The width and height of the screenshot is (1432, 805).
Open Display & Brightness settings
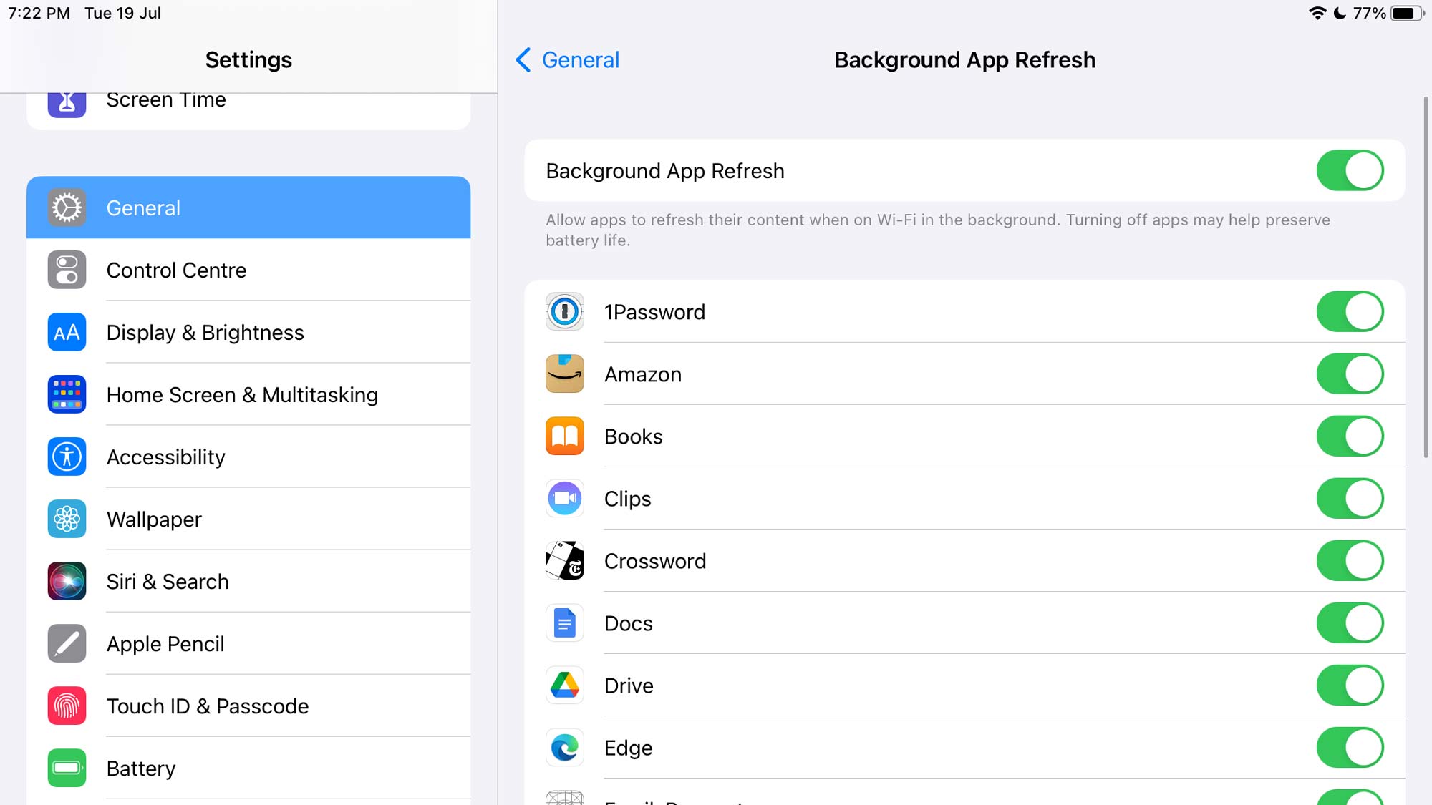[248, 332]
